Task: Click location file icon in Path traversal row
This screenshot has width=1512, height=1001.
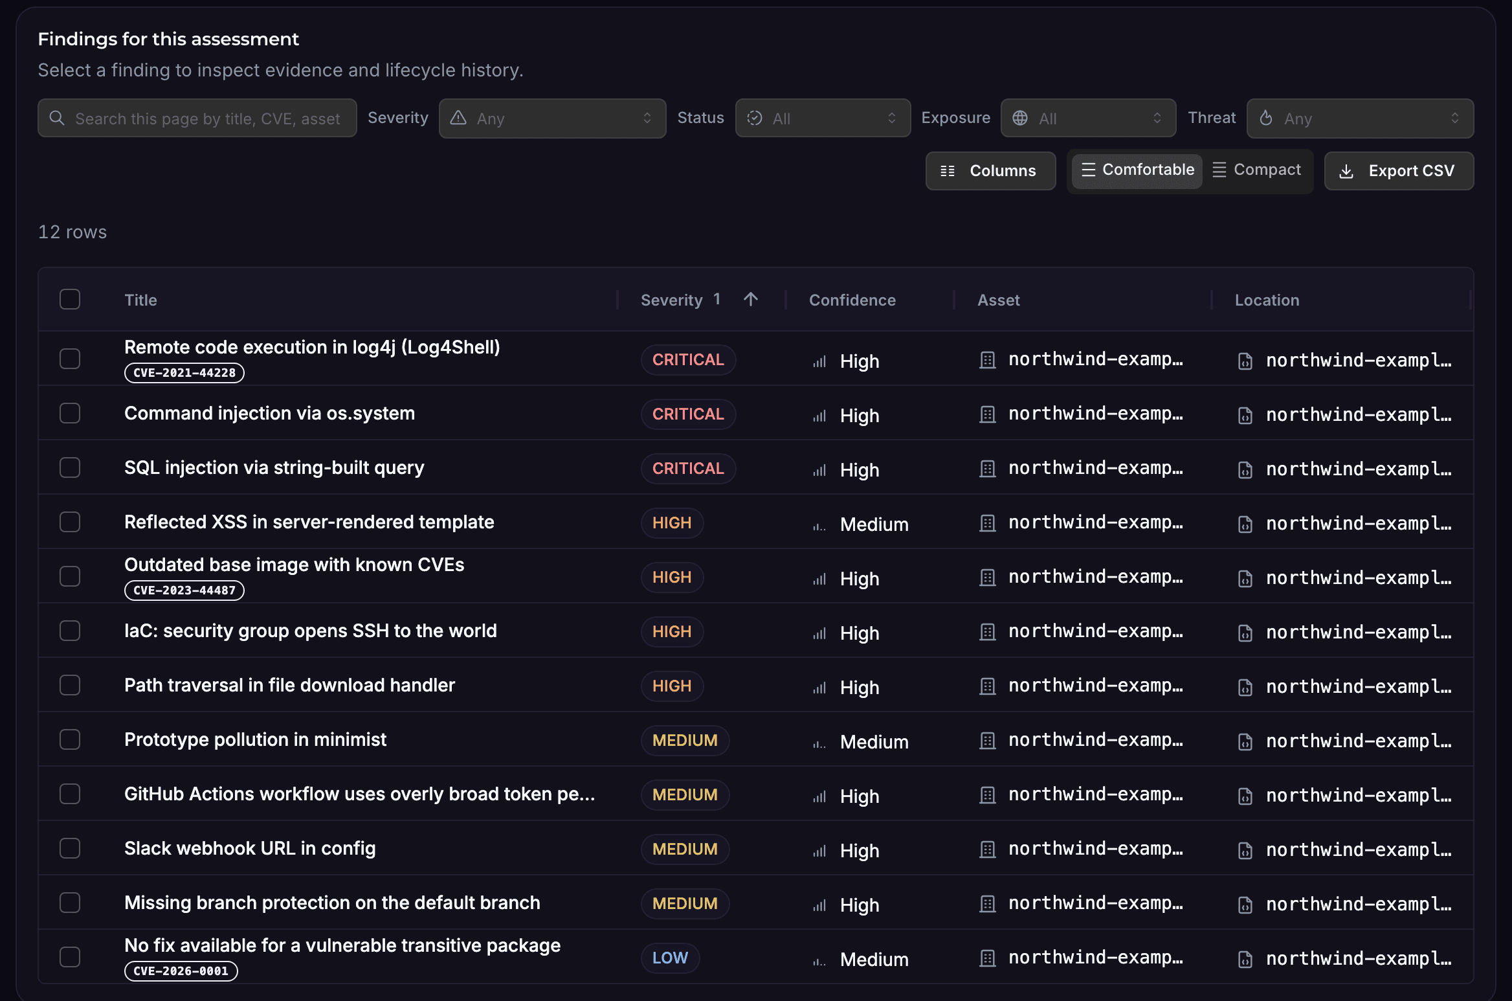Action: click(1245, 688)
